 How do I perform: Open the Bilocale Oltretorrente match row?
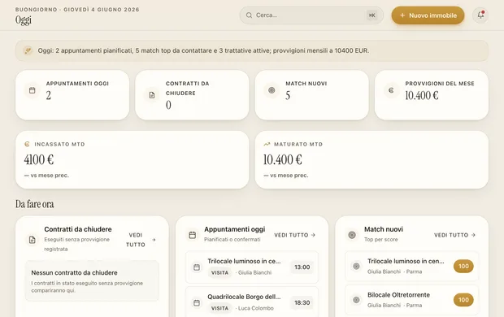click(412, 300)
